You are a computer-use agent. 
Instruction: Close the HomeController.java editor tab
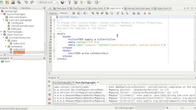tap(152, 8)
